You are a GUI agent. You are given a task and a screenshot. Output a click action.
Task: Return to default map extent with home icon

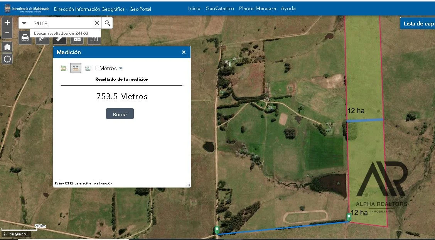[7, 47]
